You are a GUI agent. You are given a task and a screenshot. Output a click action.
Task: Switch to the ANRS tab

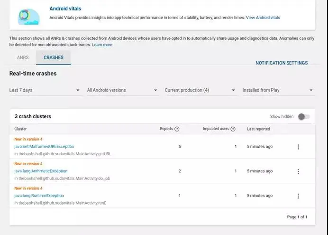click(23, 58)
